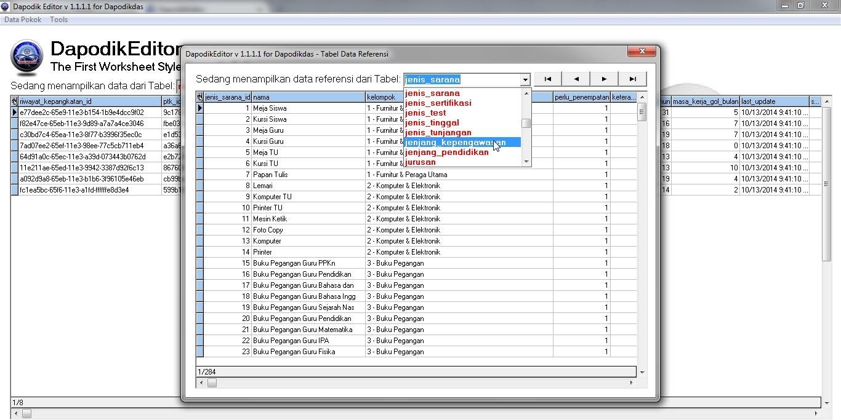
Task: Select fc1ea5bc-65f6-11e3-a1fd-ffffffe8d3e4 cell
Action: [91, 190]
